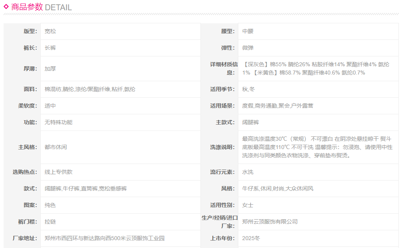Click the 商品参数 DETAIL heading
402x248 pixels.
[42, 7]
